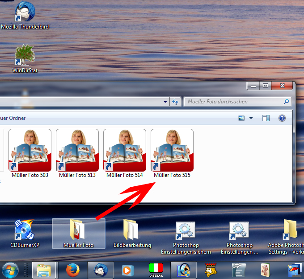This screenshot has width=304, height=279.
Task: Minimize the Mueller Foto Explorer window
Action: (x=253, y=86)
